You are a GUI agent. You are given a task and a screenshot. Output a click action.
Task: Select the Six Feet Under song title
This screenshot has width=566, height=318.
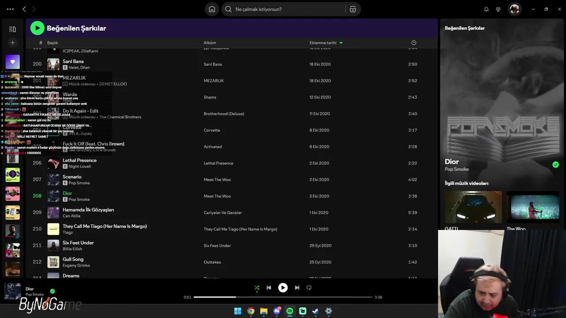click(x=78, y=242)
